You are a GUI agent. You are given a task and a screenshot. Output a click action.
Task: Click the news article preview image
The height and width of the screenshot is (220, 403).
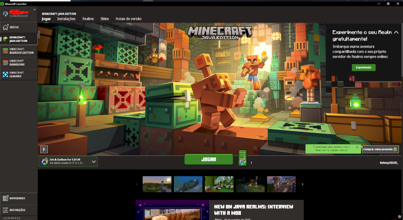(172, 210)
